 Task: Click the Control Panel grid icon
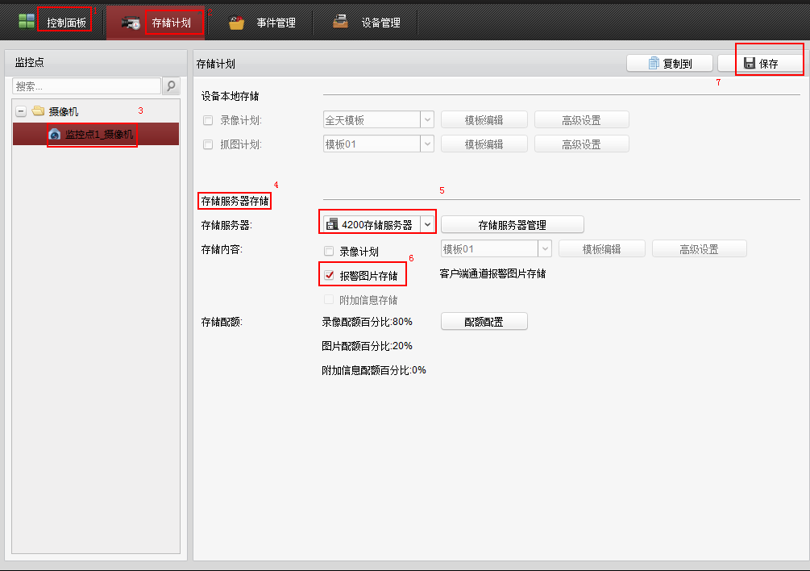click(x=27, y=22)
